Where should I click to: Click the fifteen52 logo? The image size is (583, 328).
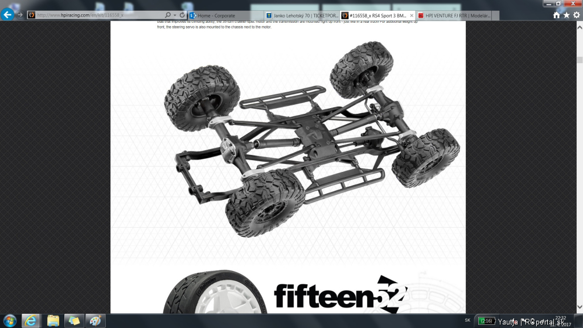click(341, 295)
